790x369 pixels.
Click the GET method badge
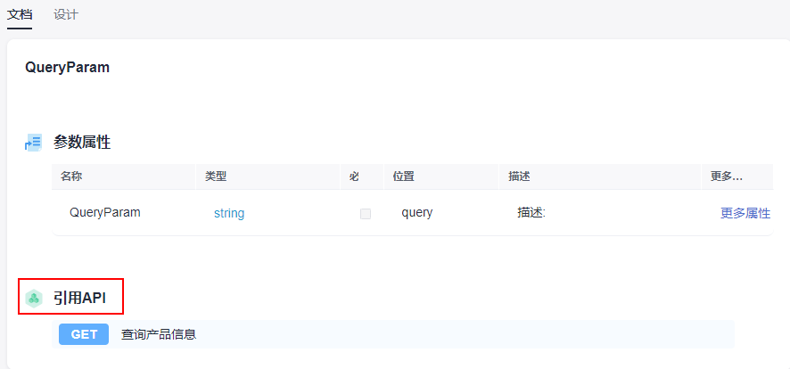pyautogui.click(x=84, y=334)
